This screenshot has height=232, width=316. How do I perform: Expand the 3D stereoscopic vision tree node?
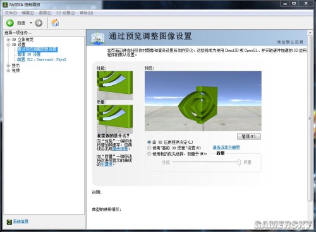[8, 39]
